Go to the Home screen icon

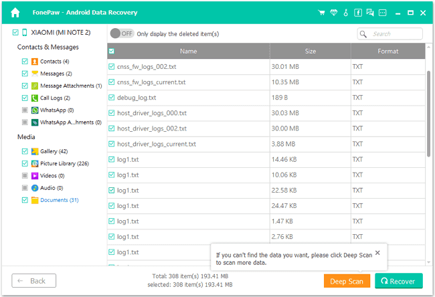click(x=15, y=12)
